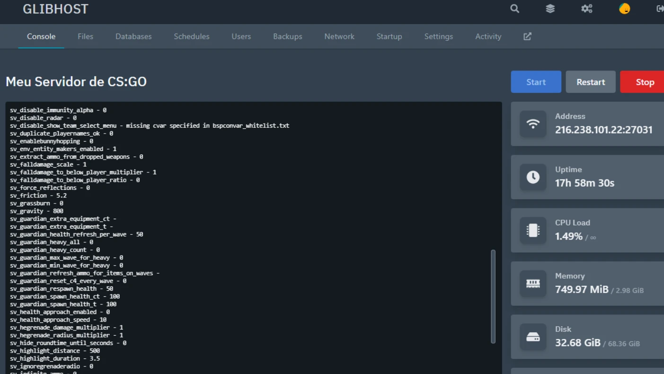The width and height of the screenshot is (664, 374).
Task: Click the memory module icon
Action: [x=533, y=284]
